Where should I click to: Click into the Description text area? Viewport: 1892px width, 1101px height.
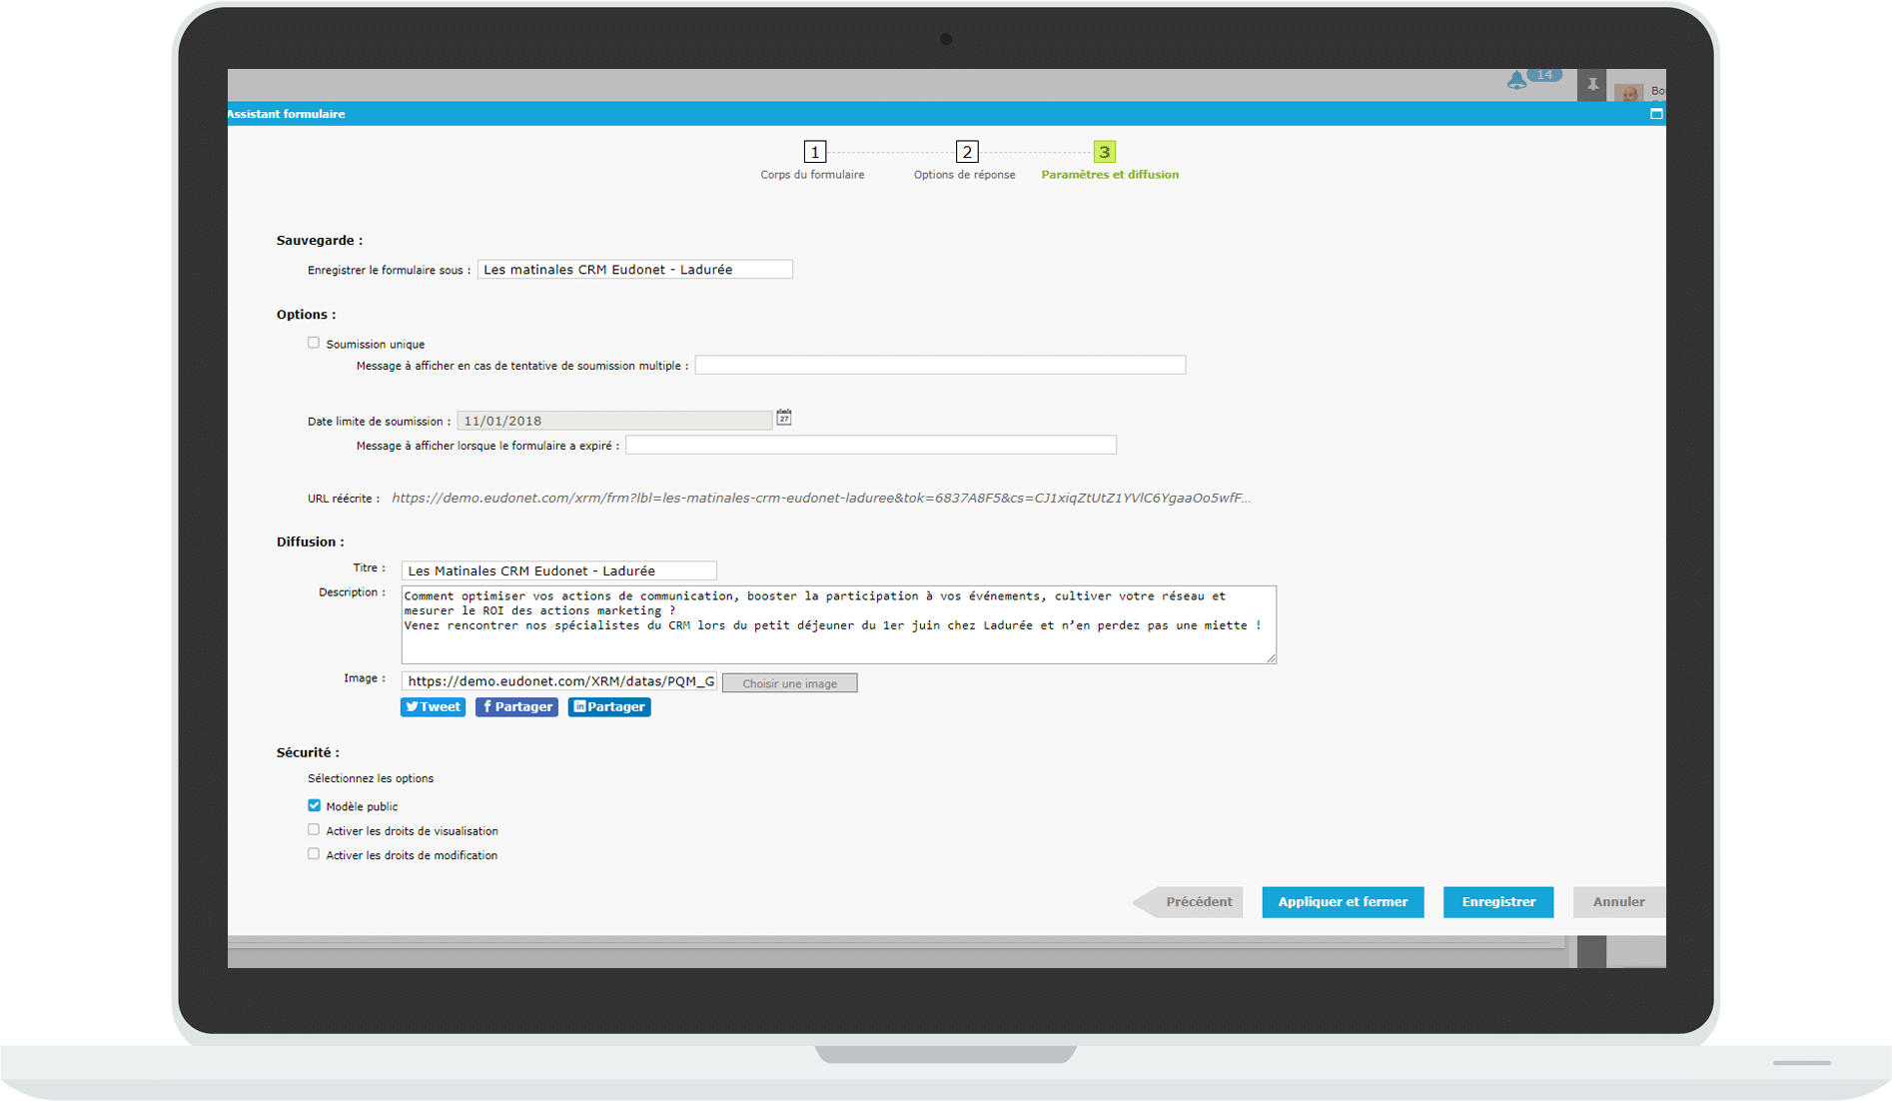pos(839,624)
